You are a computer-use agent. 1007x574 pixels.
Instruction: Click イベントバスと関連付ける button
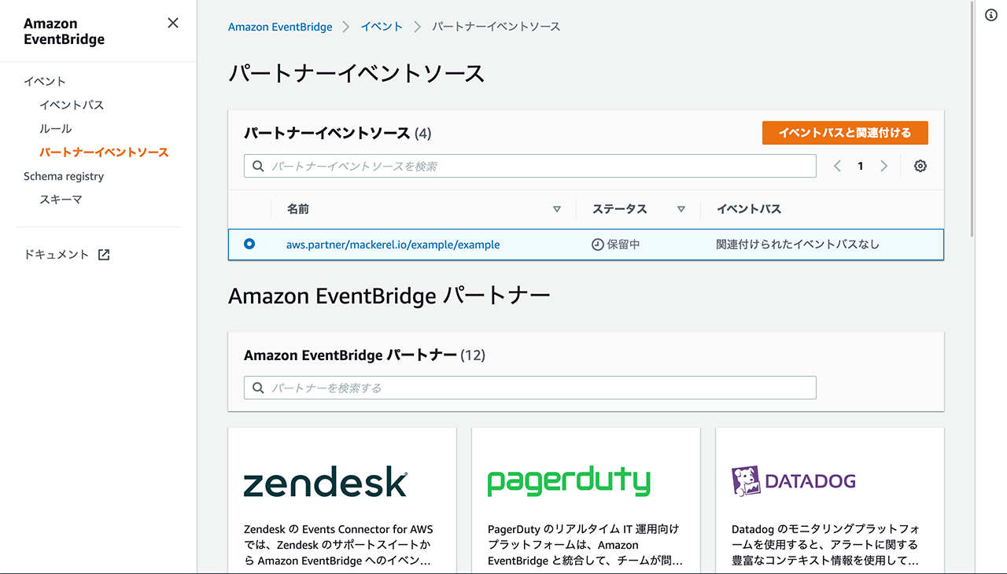pos(845,133)
